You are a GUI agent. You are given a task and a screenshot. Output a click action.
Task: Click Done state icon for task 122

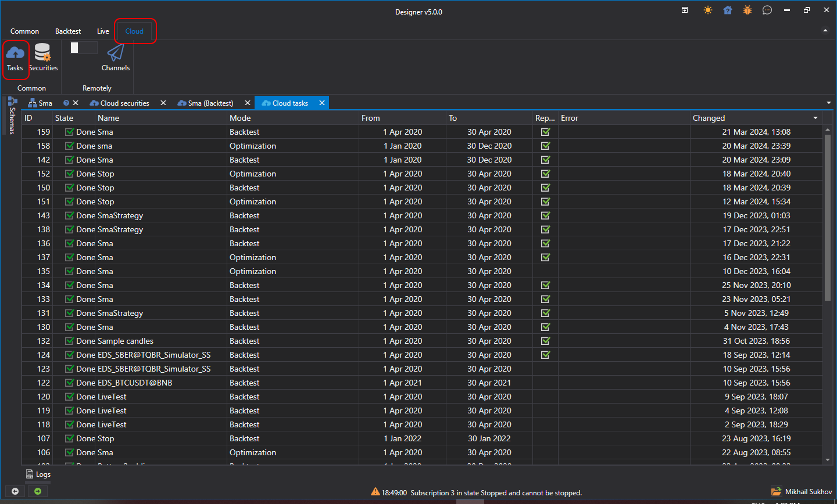(69, 383)
